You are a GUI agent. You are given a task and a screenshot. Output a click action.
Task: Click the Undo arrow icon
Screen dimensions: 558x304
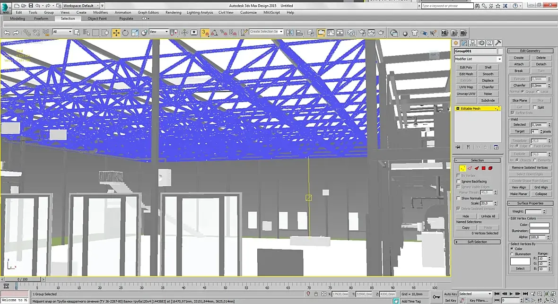click(x=7, y=33)
